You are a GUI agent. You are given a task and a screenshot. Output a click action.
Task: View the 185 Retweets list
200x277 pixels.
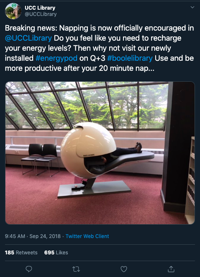21,253
